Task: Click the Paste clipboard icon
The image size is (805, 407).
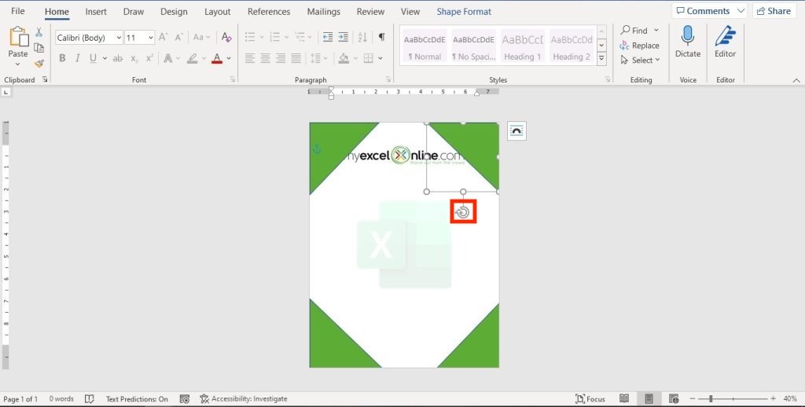Action: (18, 37)
